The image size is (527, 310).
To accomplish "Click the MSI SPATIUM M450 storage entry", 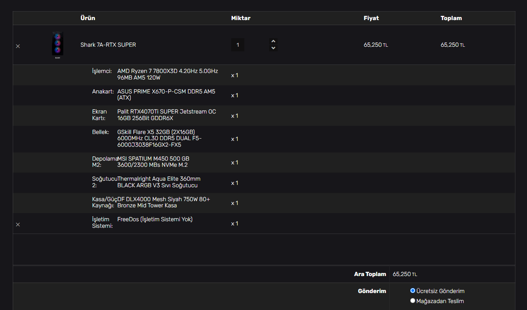I will click(x=153, y=162).
